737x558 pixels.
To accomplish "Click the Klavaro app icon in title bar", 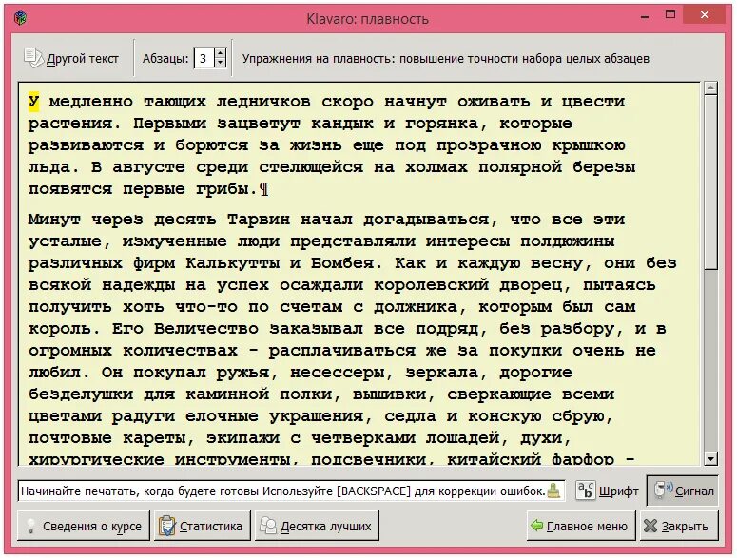I will coord(20,19).
